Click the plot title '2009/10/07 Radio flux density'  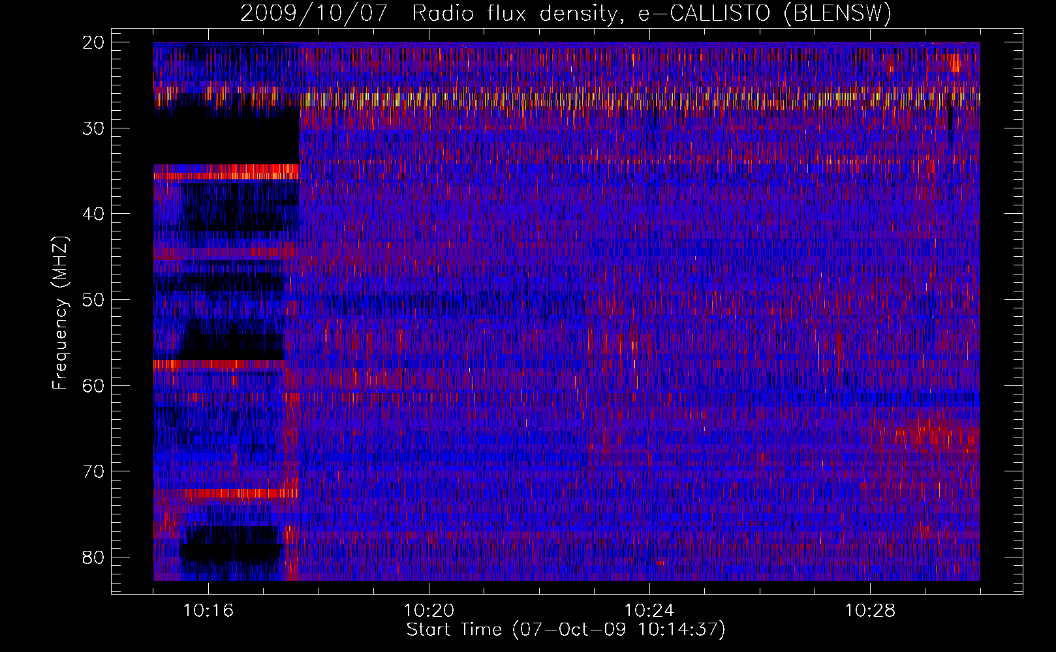(566, 13)
